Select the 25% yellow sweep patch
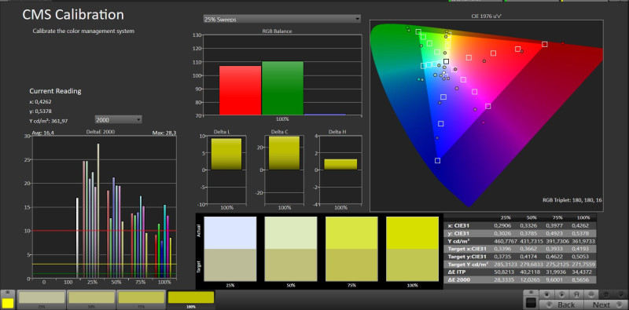Viewport: 629px width, 310px height. click(42, 299)
